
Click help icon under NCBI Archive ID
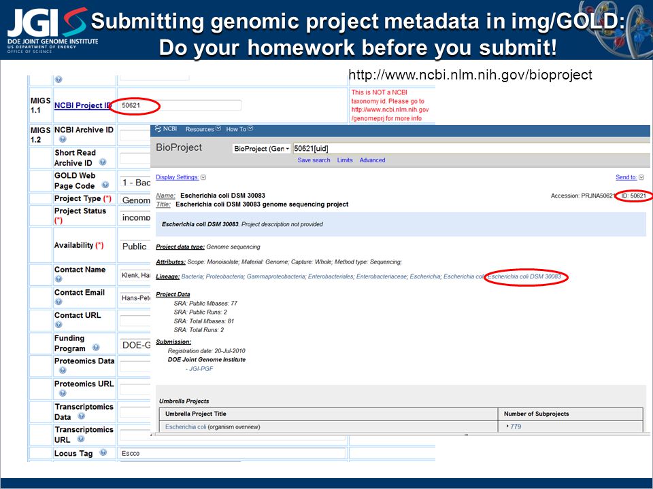tap(63, 139)
